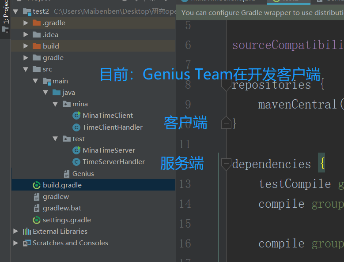Select TimeClientHandler in project tree
The height and width of the screenshot is (262, 344).
pos(113,127)
